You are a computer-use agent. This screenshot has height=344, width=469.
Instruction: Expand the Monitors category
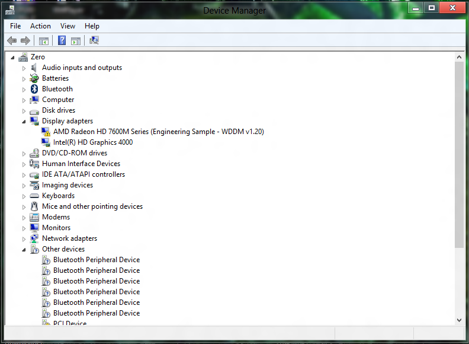(24, 228)
